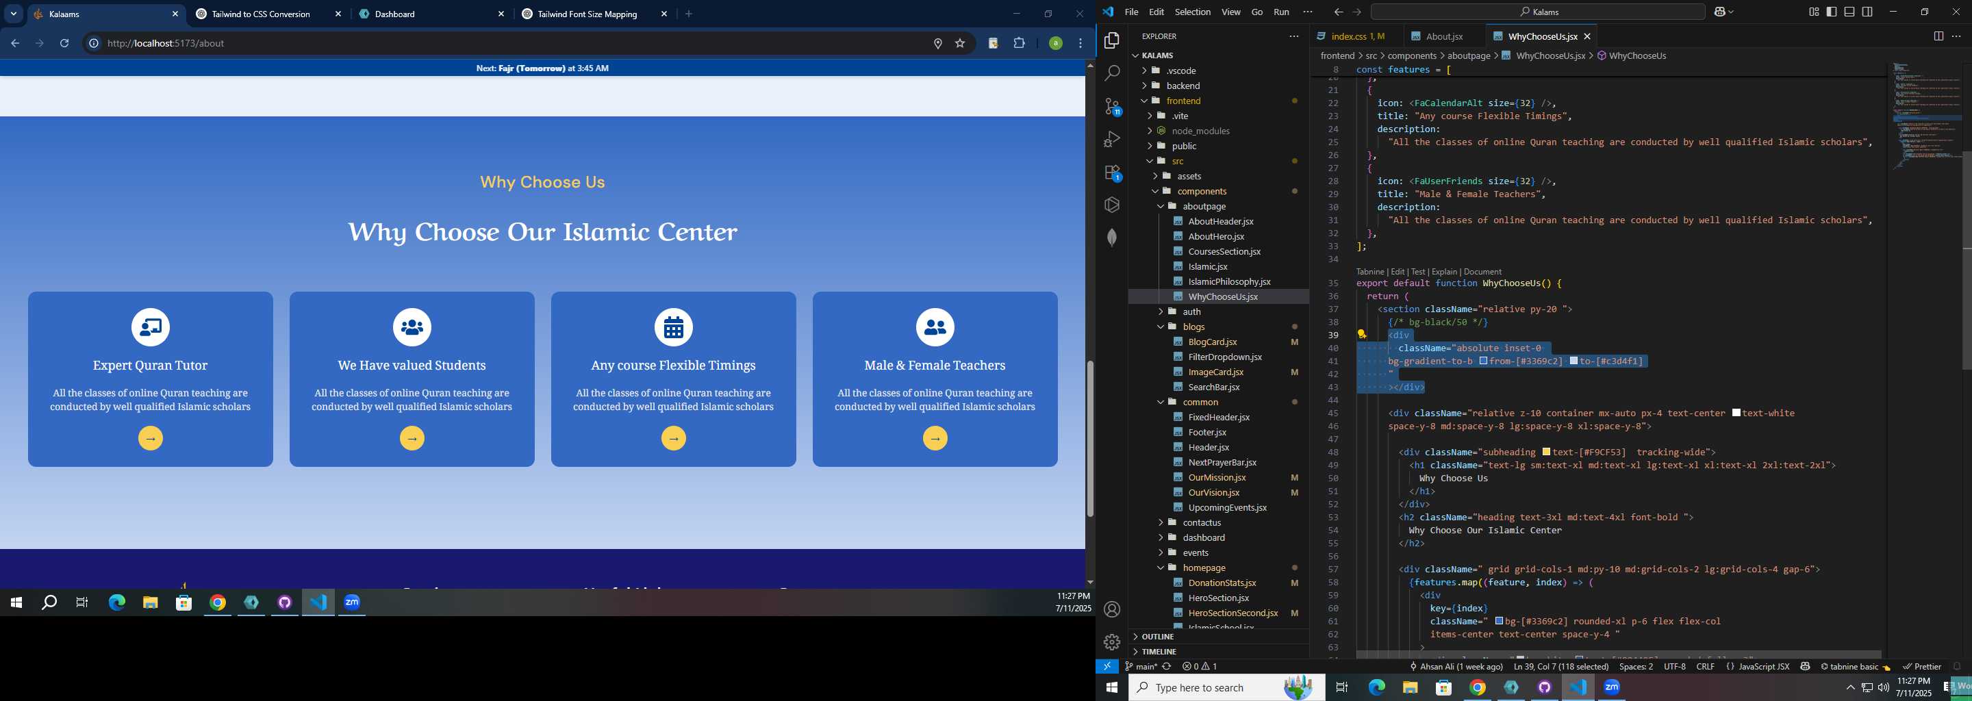
Task: Open the MongoDB leaf icon panel
Action: (x=1111, y=238)
